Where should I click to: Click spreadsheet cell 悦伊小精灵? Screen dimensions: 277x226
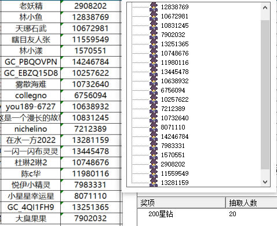[31, 185]
